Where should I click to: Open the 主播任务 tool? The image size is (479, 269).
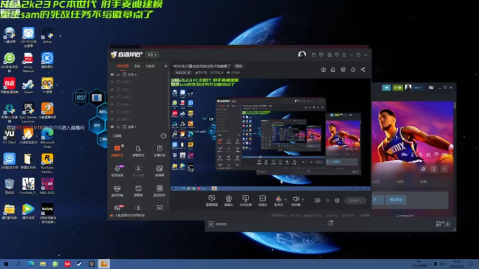pyautogui.click(x=159, y=151)
